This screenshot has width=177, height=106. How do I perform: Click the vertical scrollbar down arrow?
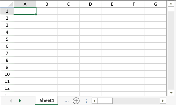[x=171, y=93]
